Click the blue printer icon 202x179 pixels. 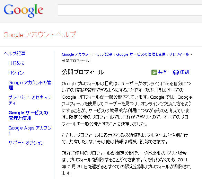(176, 72)
